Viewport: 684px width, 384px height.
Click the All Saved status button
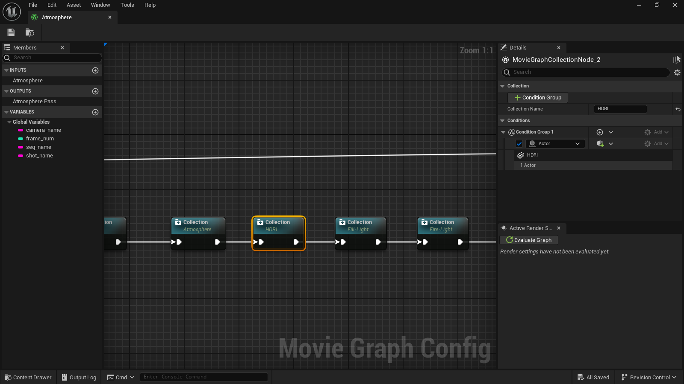coord(593,377)
